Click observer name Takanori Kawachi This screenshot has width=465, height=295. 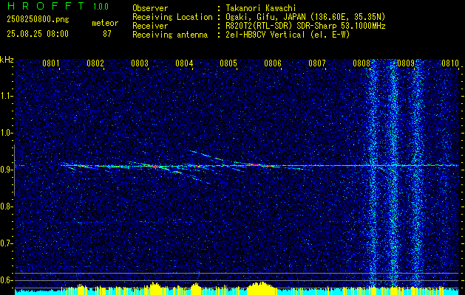[261, 8]
